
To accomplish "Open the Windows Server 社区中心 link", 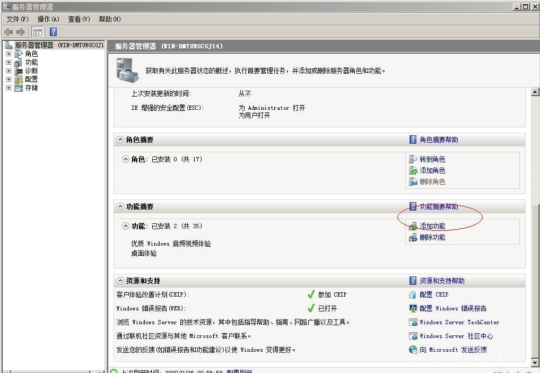I will click(x=456, y=336).
